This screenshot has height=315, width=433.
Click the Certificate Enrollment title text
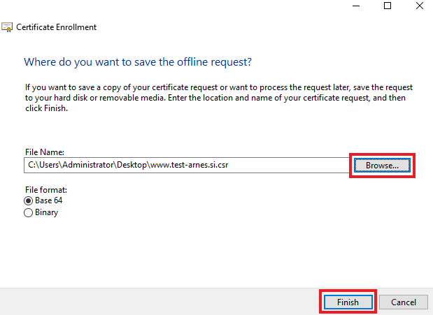(57, 27)
